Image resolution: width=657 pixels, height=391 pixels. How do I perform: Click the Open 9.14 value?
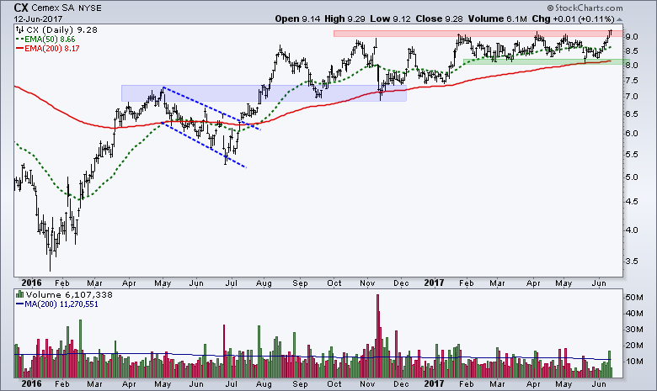click(296, 18)
